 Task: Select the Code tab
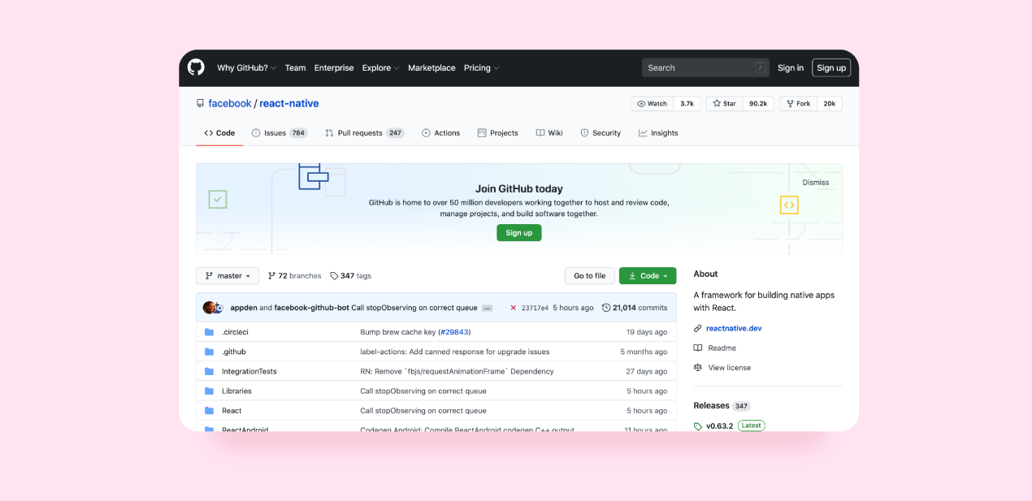(219, 133)
